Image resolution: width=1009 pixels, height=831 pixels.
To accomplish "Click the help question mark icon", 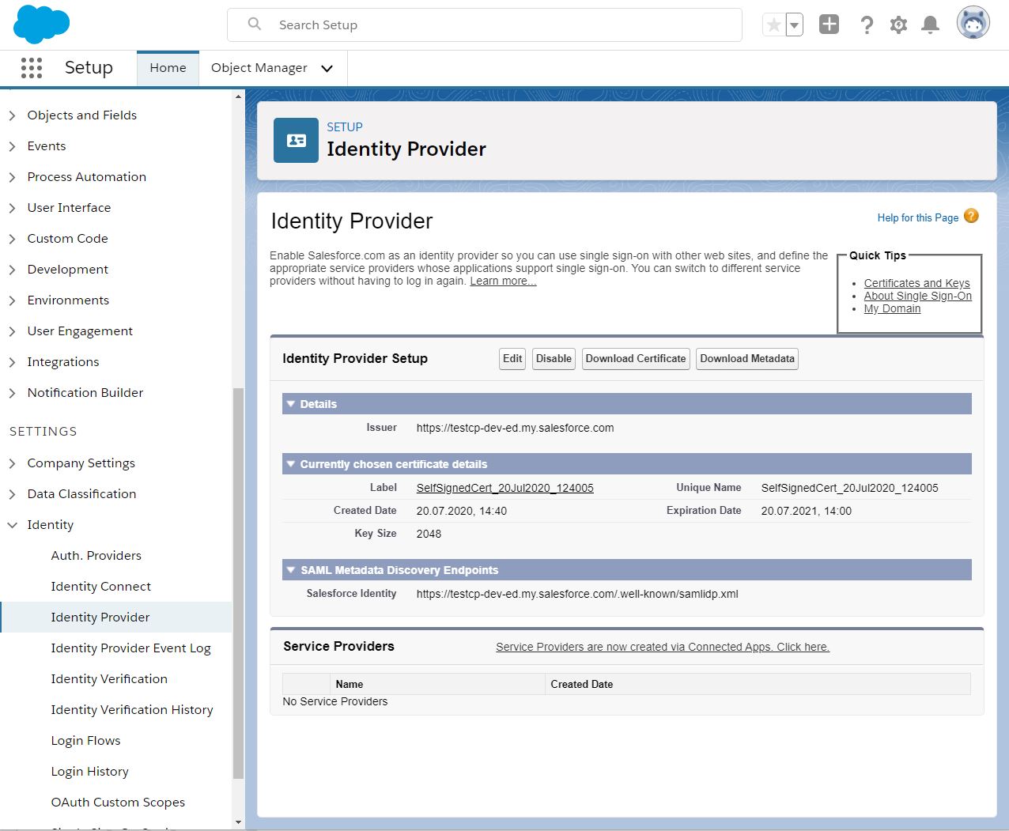I will click(x=867, y=24).
